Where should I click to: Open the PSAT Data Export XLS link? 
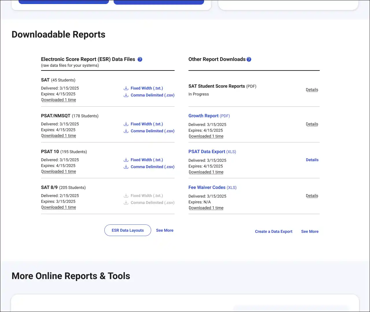tap(207, 152)
